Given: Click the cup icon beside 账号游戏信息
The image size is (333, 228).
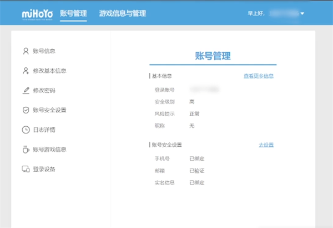Looking at the screenshot, I should (x=26, y=149).
